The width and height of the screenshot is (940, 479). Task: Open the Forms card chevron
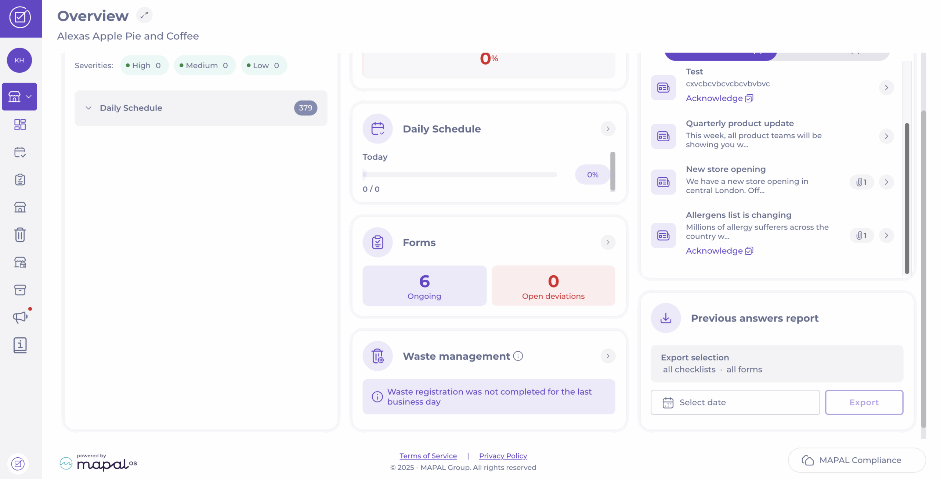coord(608,242)
